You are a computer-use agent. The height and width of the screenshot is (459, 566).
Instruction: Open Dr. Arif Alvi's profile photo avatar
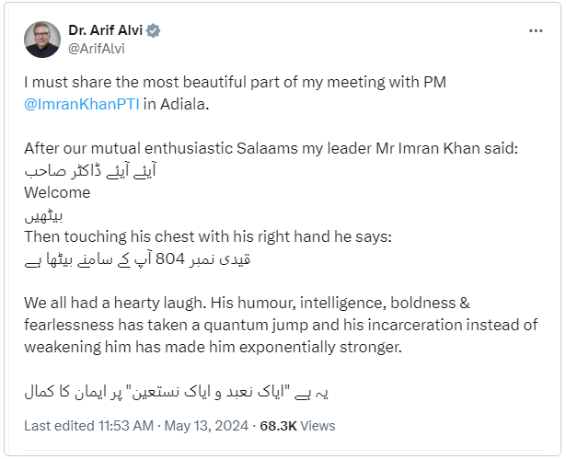[x=42, y=40]
